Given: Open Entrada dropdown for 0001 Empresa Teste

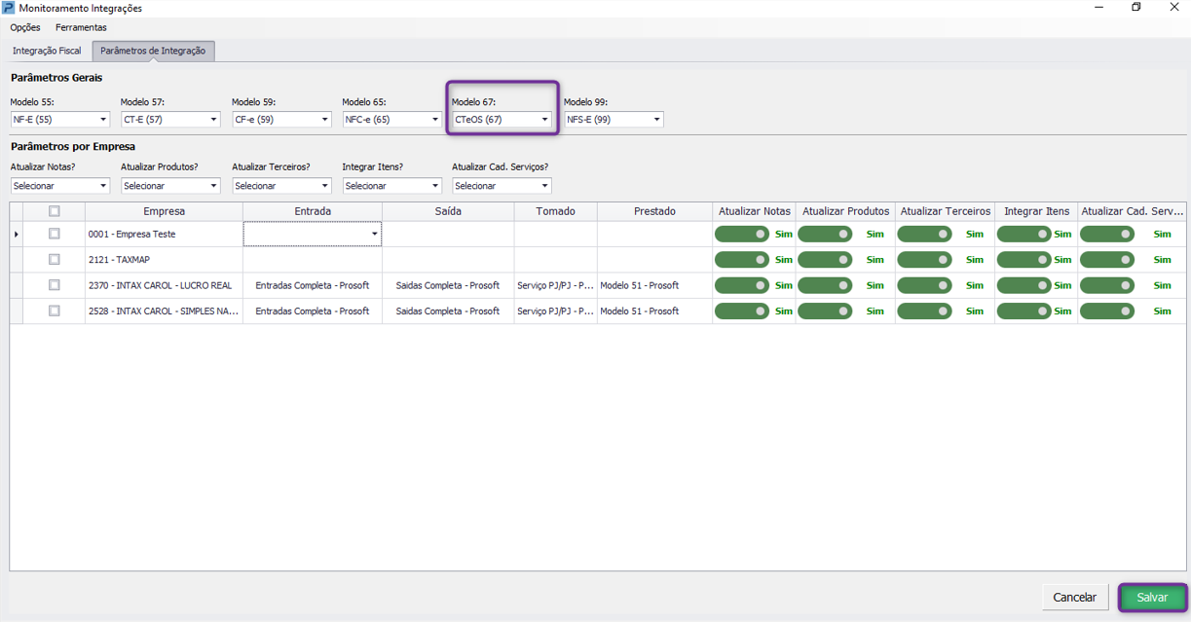Looking at the screenshot, I should coord(374,234).
